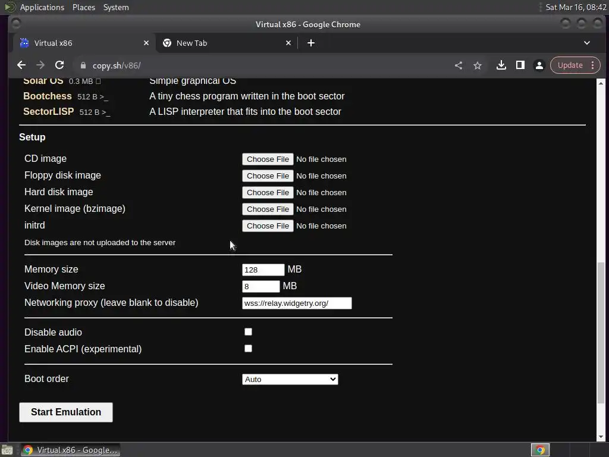Open a new tab with plus button
Viewport: 609px width, 457px height.
coord(310,43)
